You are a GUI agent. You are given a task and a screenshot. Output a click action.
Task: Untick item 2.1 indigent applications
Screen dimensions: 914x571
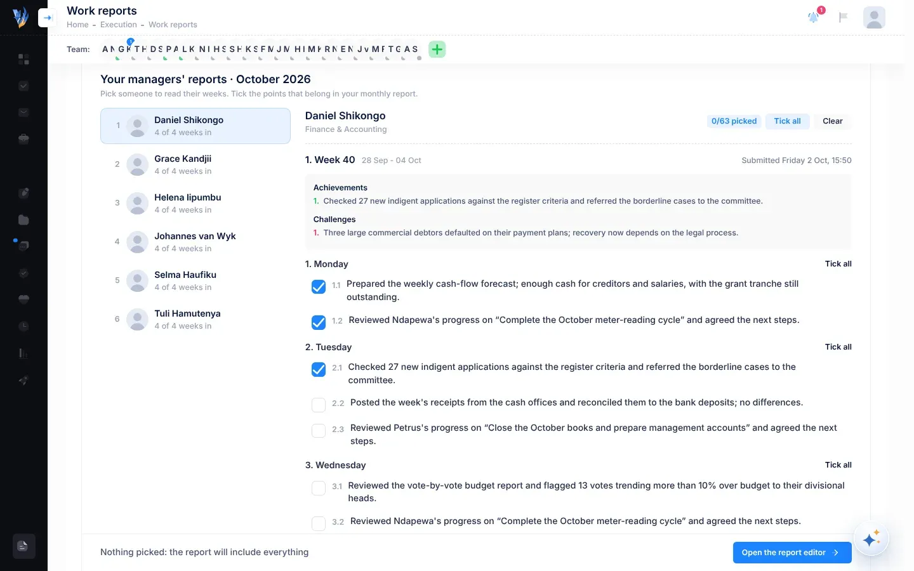click(x=319, y=369)
